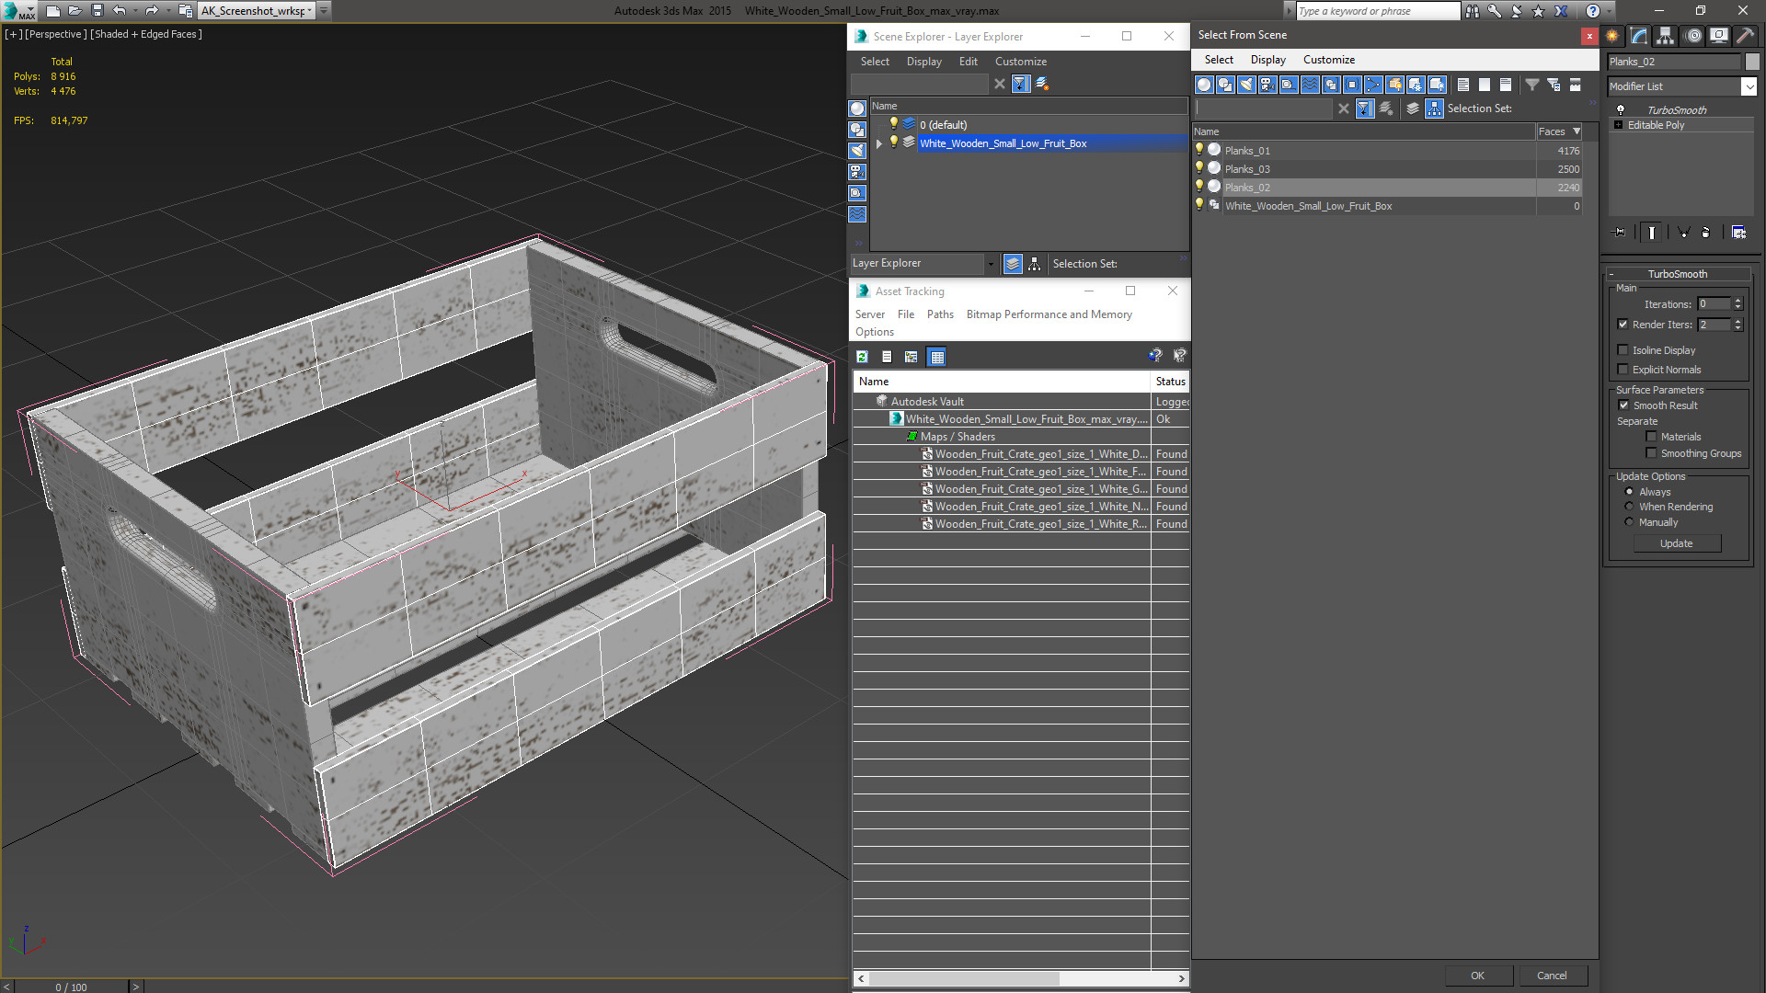Image resolution: width=1766 pixels, height=993 pixels.
Task: Open Bitmap Performance and Memory menu
Action: pyautogui.click(x=1049, y=314)
